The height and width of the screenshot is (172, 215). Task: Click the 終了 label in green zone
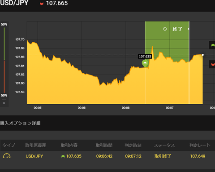coord(177,29)
